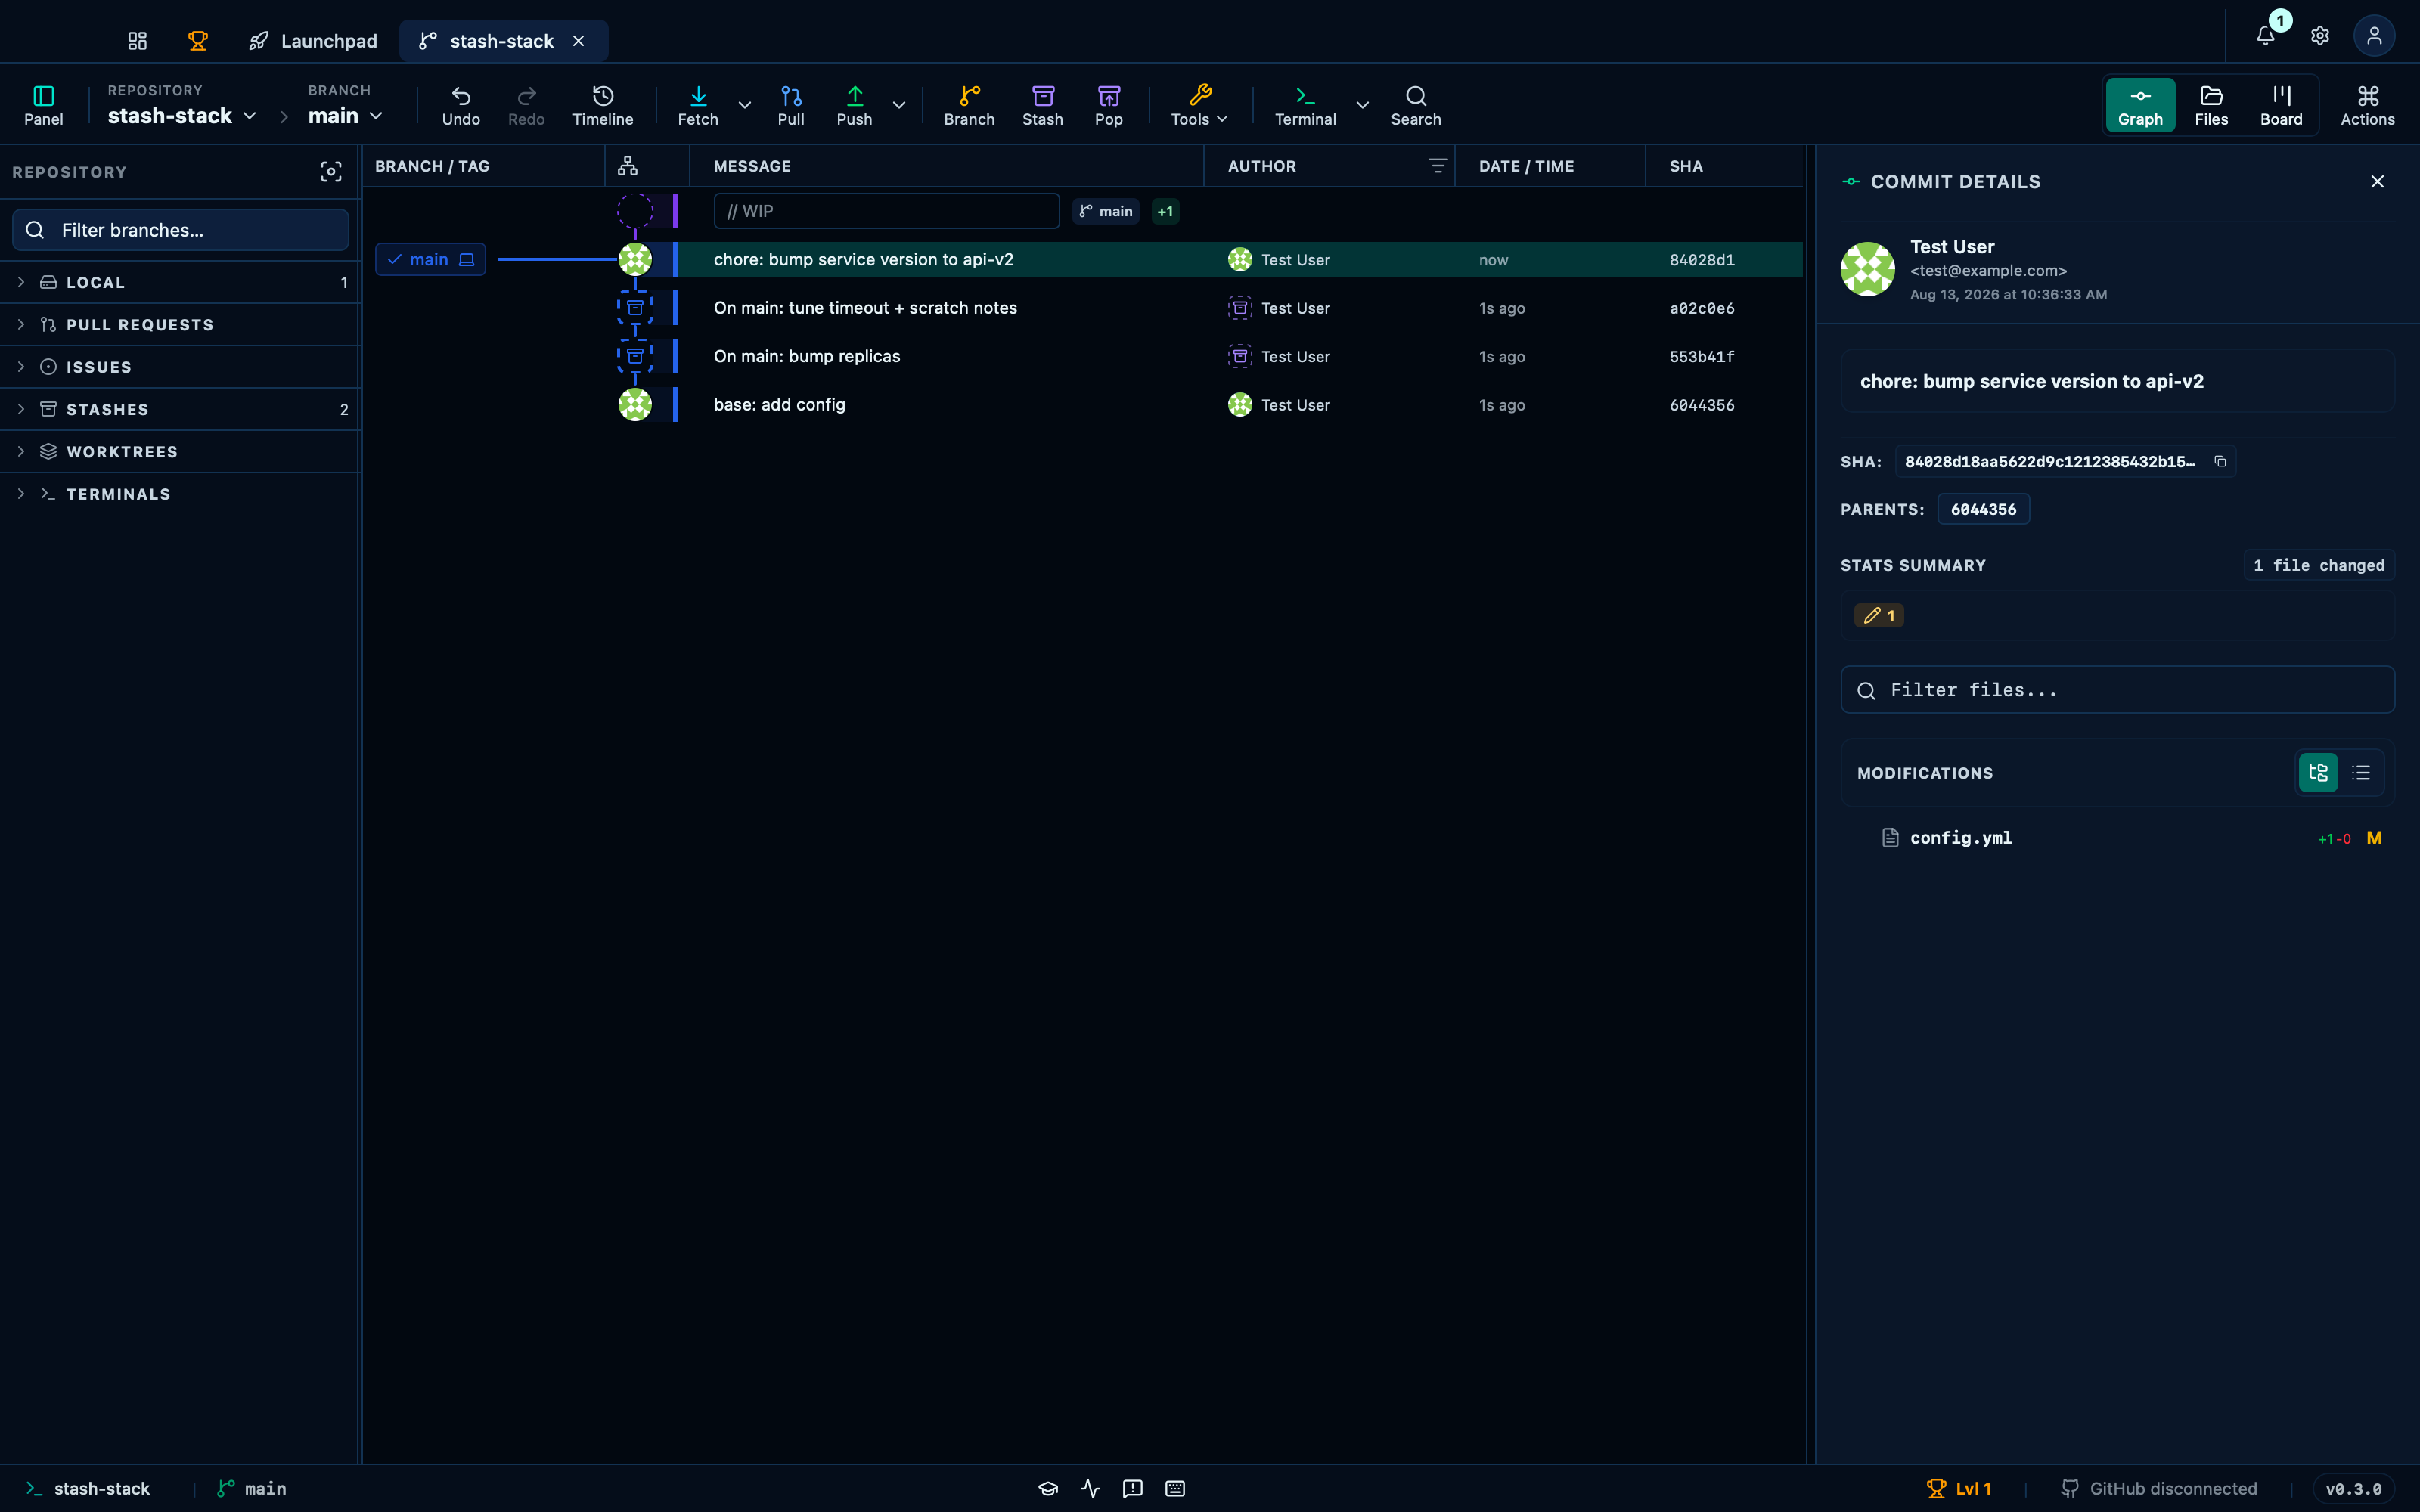
Task: Expand the Push options arrow
Action: (x=899, y=105)
